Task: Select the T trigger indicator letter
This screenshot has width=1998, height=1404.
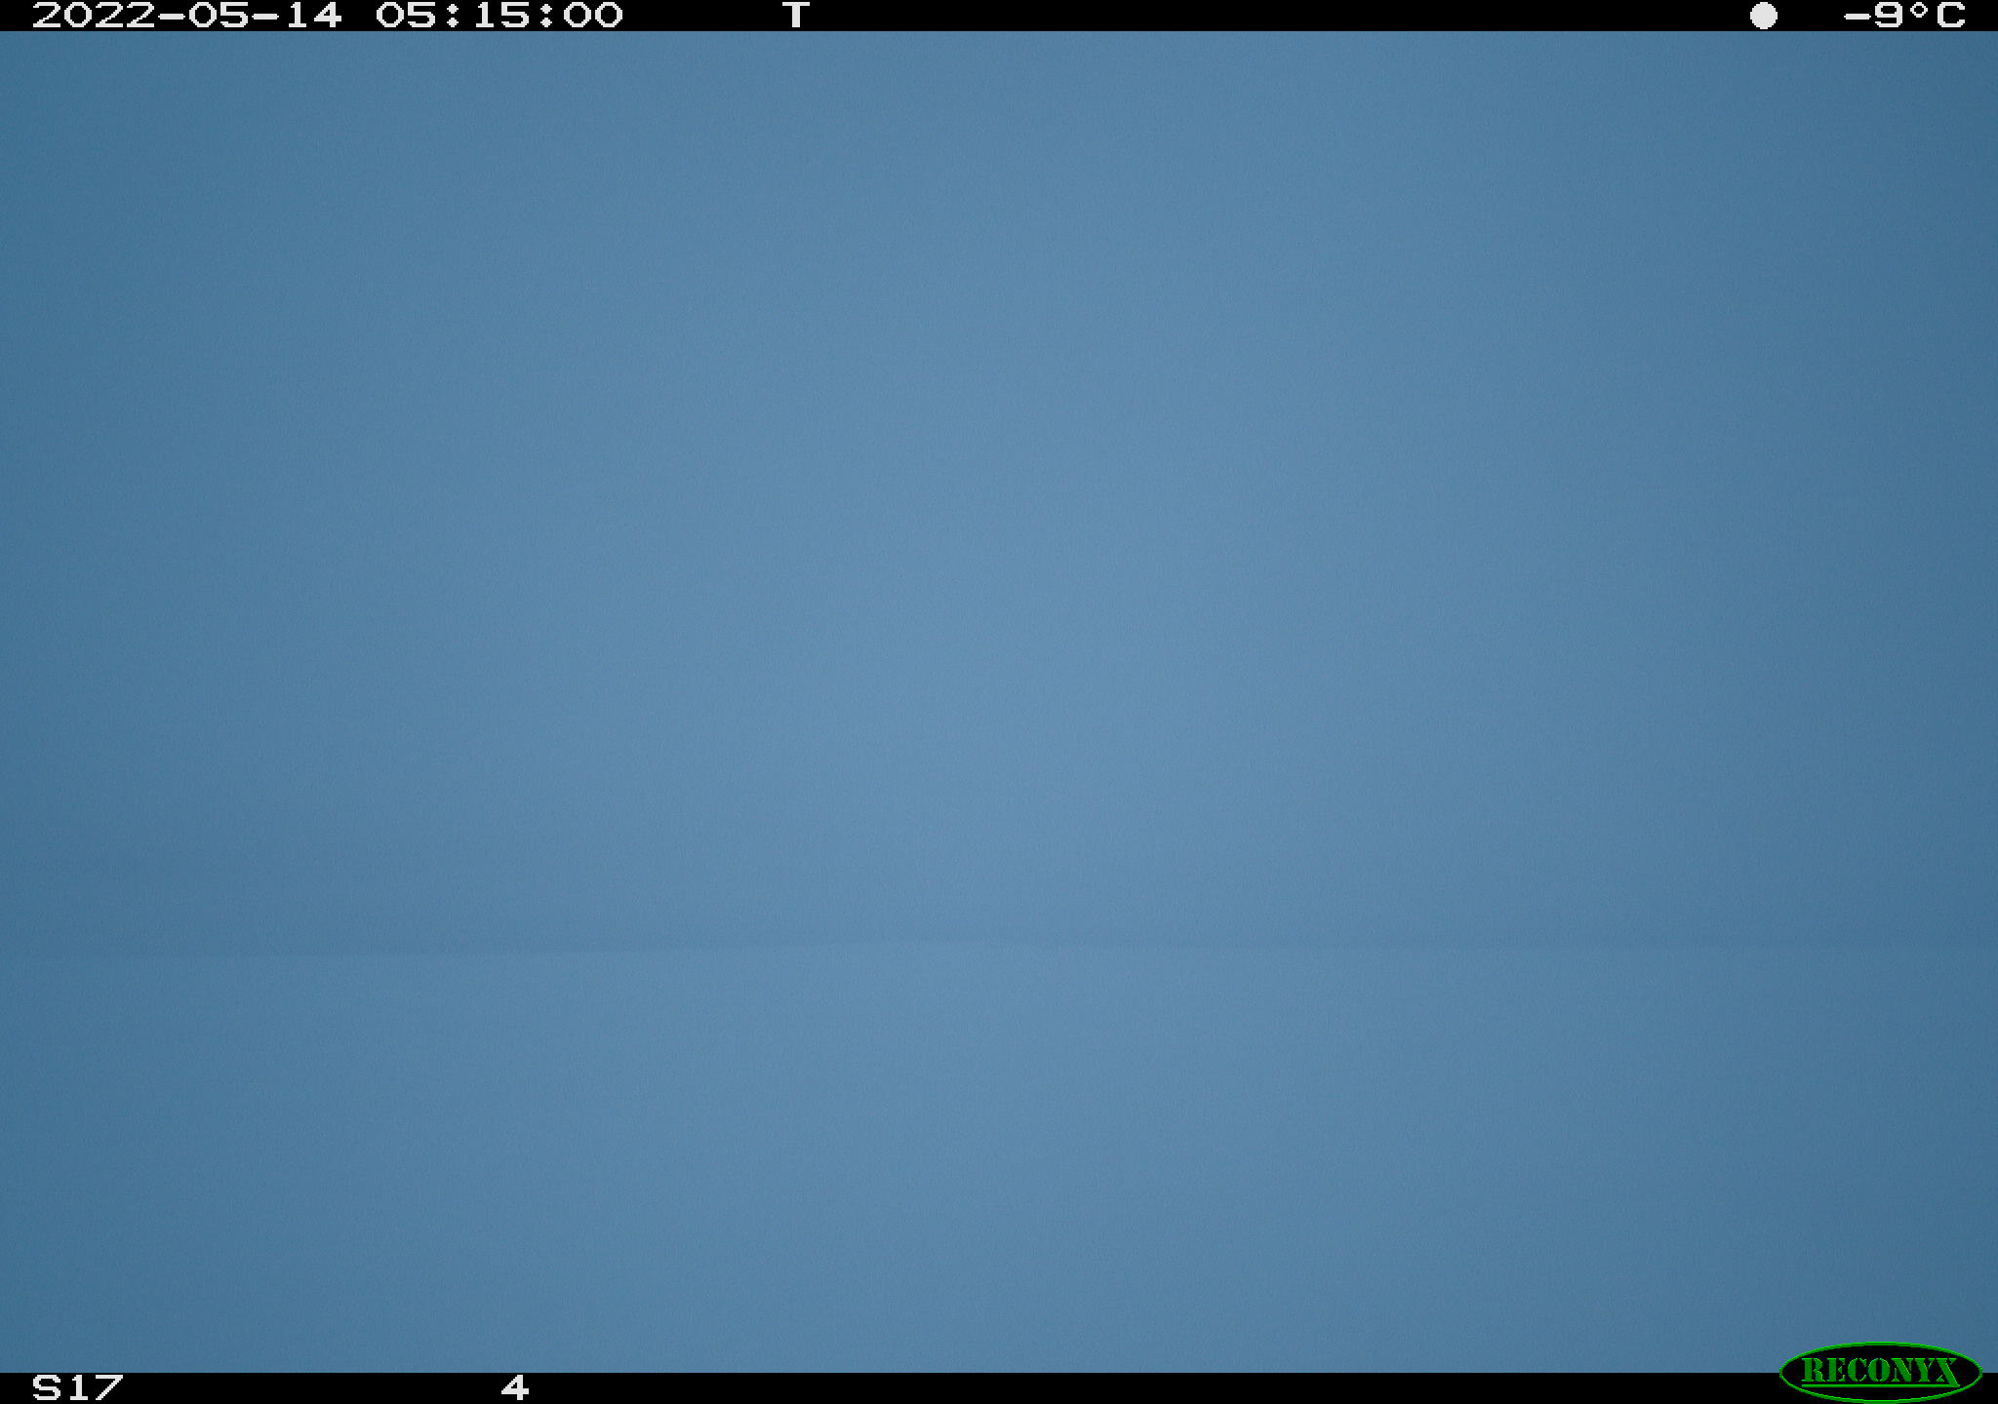Action: pos(796,16)
